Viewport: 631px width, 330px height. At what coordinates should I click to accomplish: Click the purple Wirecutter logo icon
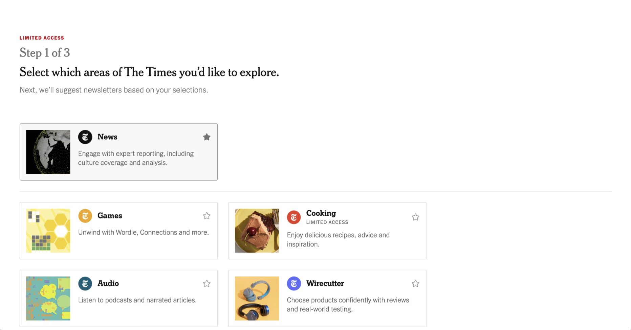coord(294,283)
